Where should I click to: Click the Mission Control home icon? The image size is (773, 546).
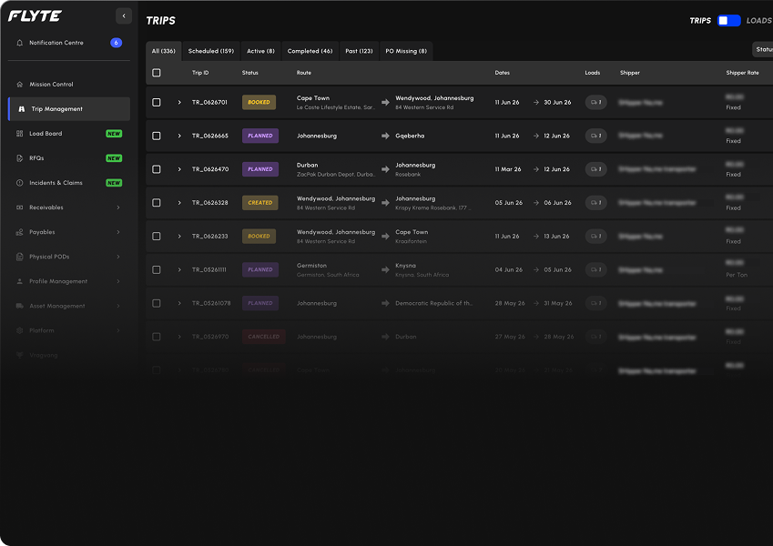point(20,85)
